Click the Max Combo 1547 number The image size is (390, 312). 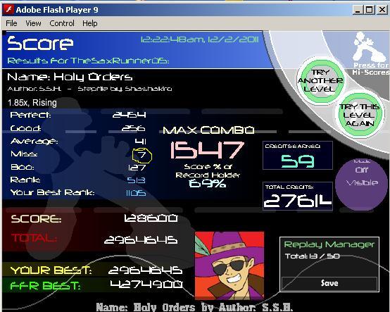click(x=207, y=150)
